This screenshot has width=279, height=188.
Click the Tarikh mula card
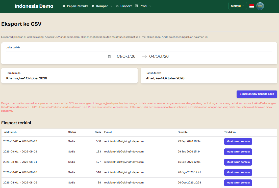pyautogui.click(x=69, y=76)
